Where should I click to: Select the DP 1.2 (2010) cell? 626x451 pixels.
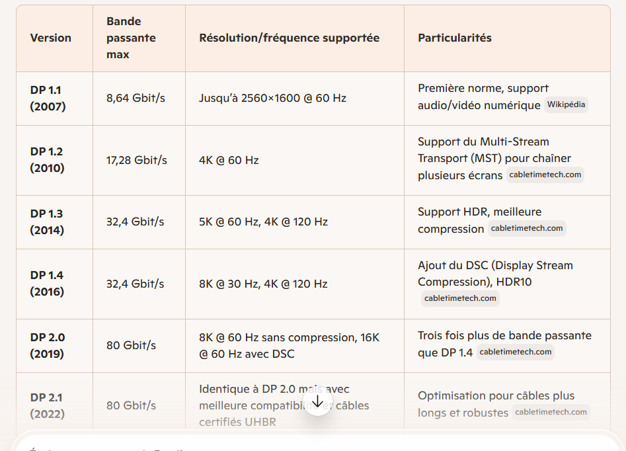tap(48, 160)
